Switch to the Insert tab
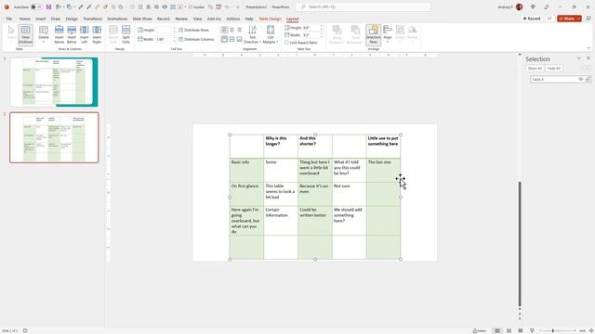595x334 pixels. coord(41,19)
